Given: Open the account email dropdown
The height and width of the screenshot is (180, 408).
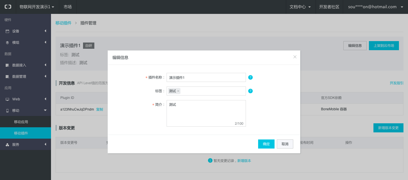Looking at the screenshot, I should point(375,7).
